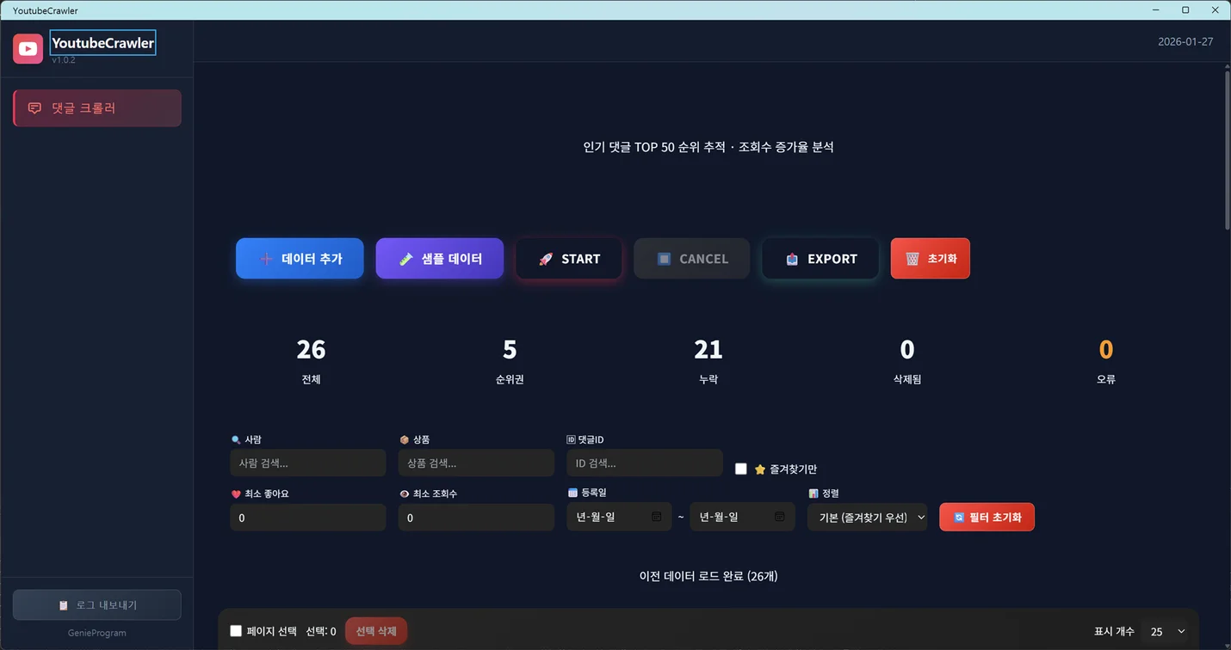Open the 댓글 크롤러 sidebar menu

[97, 108]
